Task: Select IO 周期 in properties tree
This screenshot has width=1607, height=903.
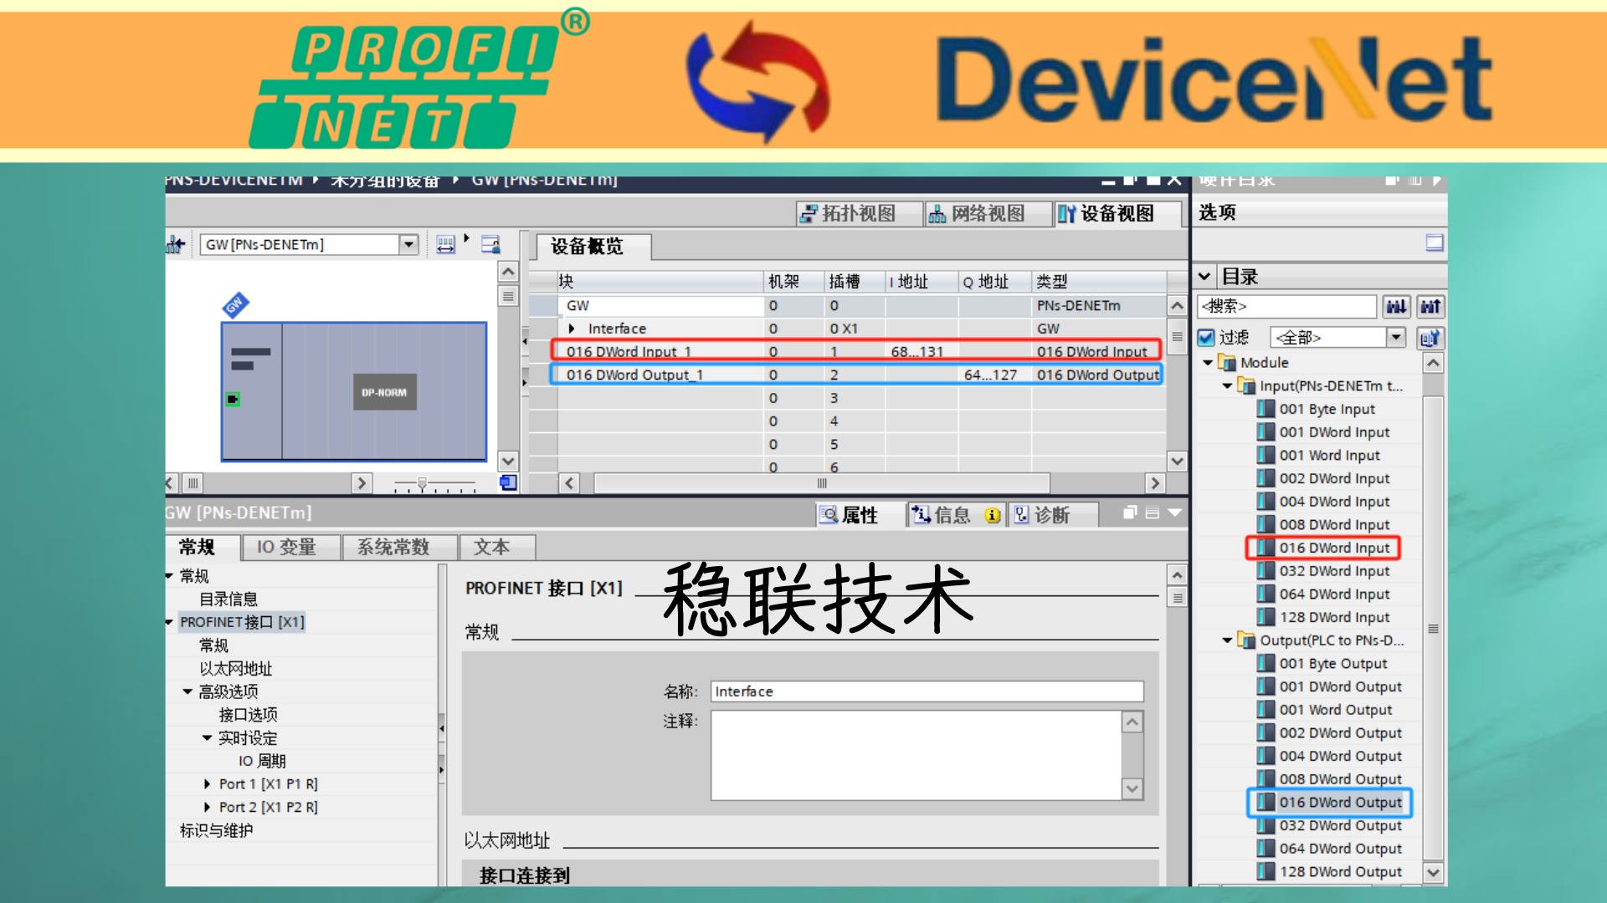Action: click(x=262, y=761)
